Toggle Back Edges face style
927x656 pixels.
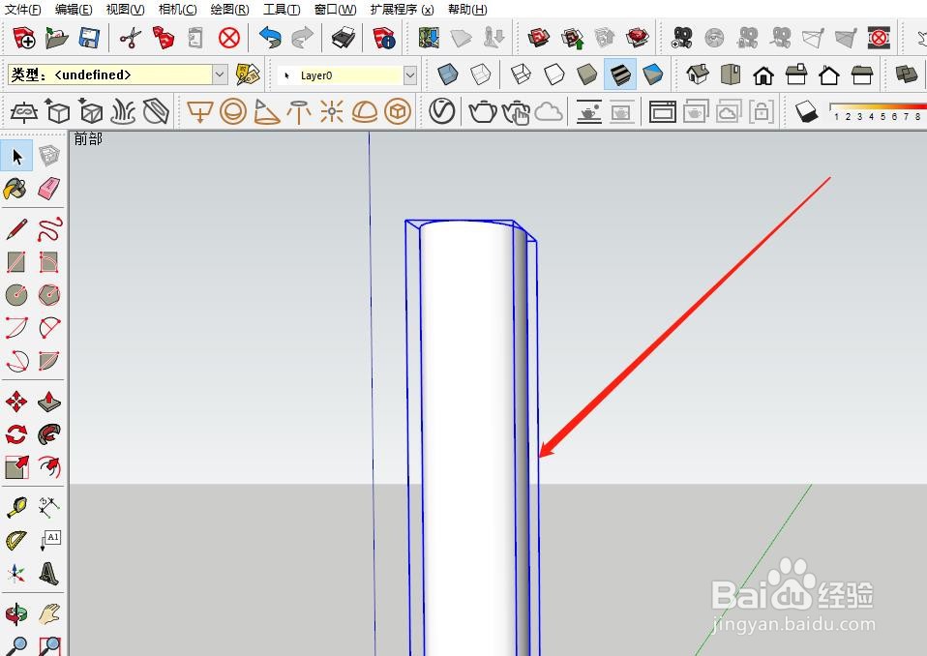point(481,75)
